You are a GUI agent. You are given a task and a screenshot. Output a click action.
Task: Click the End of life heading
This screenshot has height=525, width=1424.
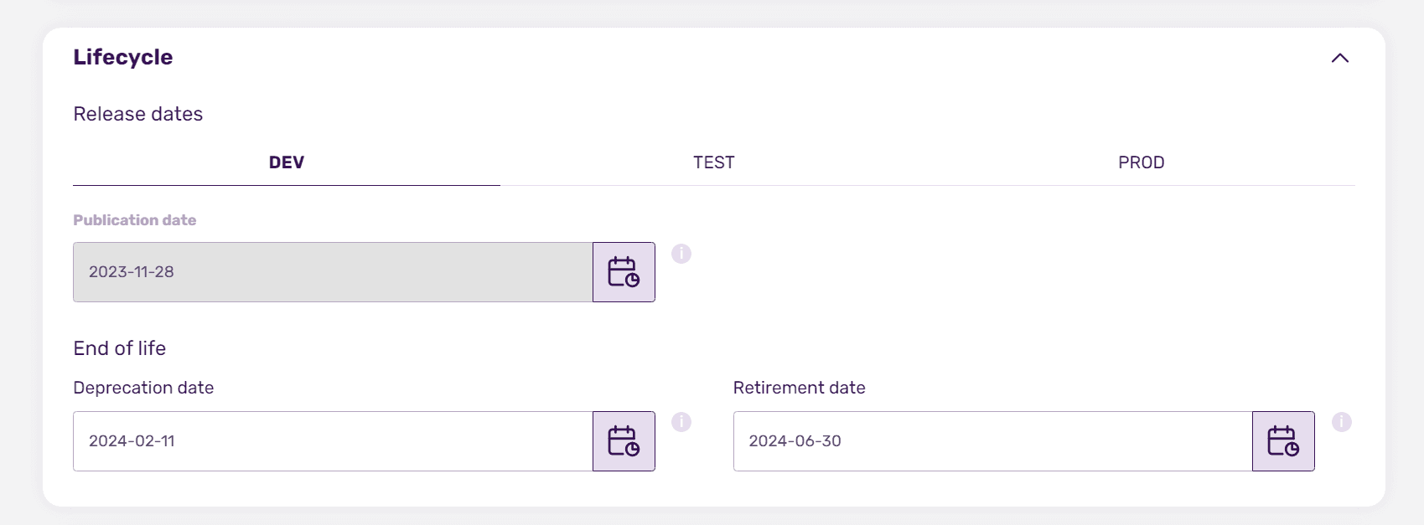coord(120,348)
